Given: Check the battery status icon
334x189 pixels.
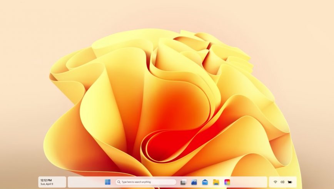Looking at the screenshot, I should click(x=290, y=182).
